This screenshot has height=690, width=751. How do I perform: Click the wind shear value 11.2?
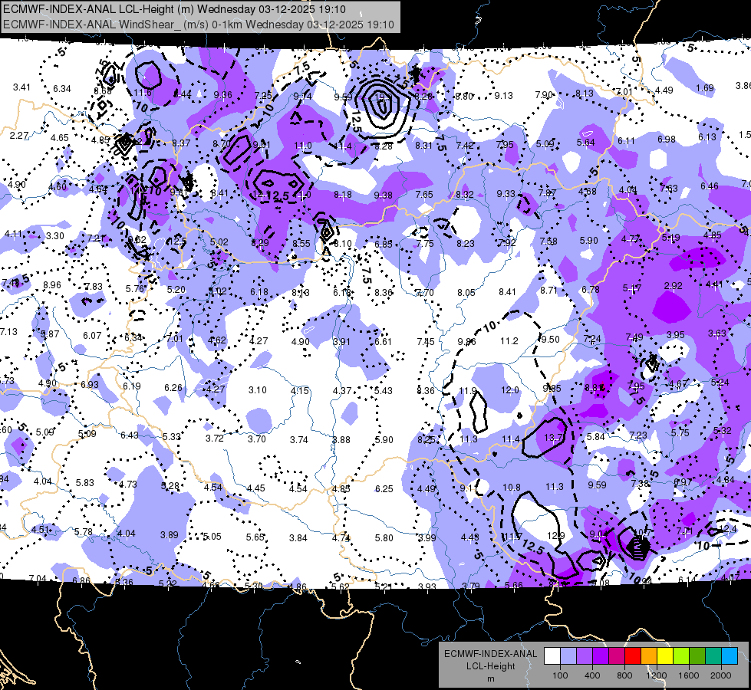pyautogui.click(x=509, y=341)
